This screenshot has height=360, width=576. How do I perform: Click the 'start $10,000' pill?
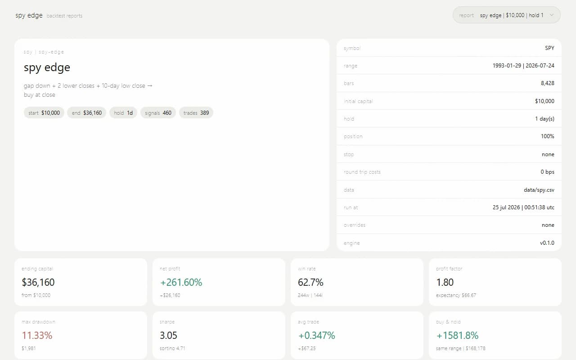click(44, 112)
